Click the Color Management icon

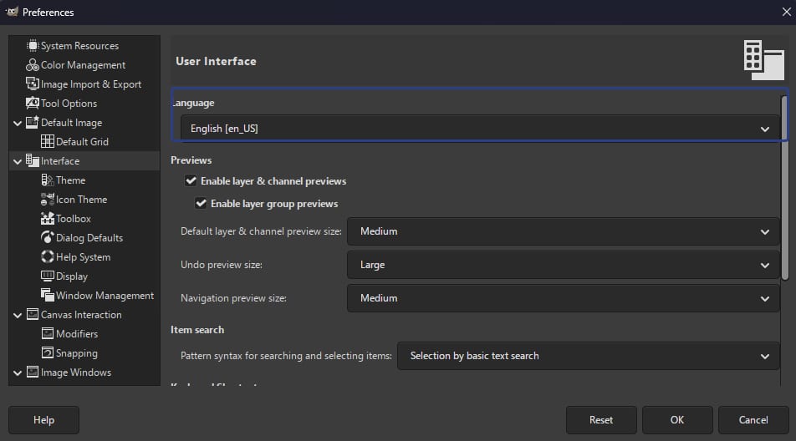click(33, 65)
